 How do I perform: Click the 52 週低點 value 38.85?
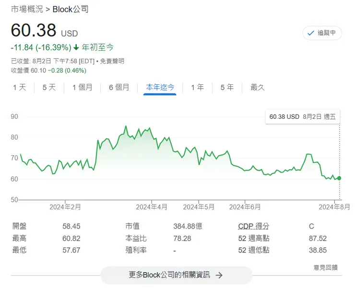(x=318, y=250)
